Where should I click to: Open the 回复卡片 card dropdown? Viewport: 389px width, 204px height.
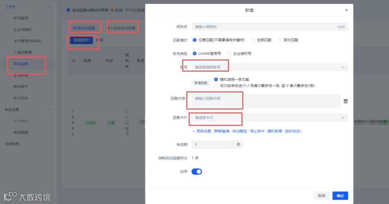(270, 118)
